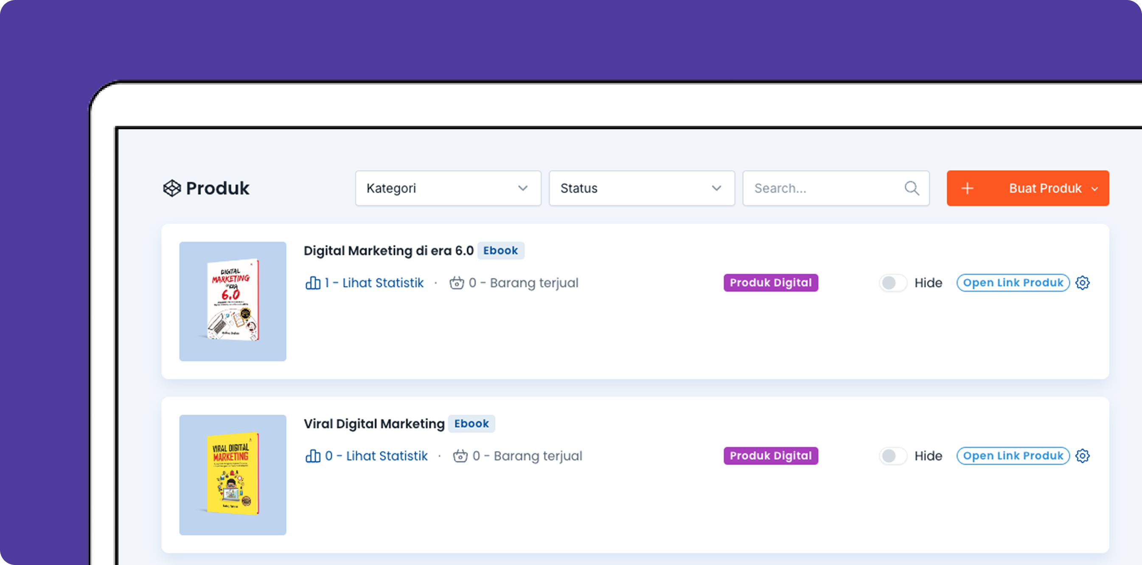The image size is (1142, 565).
Task: Click Produk Digital badge of second product
Action: click(771, 456)
